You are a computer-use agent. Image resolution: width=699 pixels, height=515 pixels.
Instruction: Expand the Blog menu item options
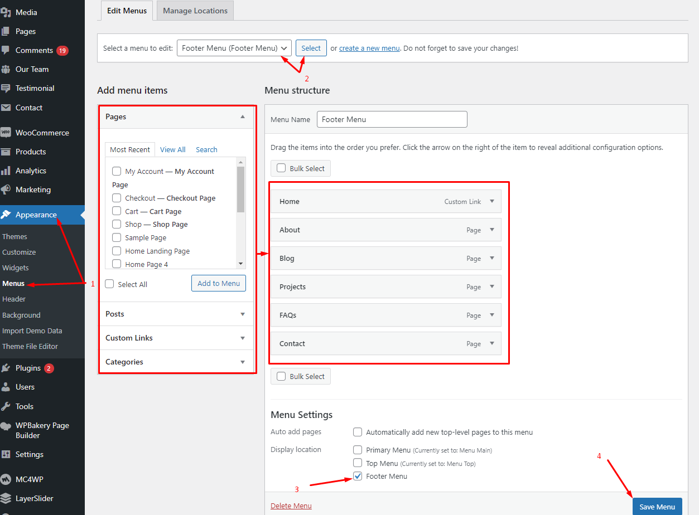(492, 258)
